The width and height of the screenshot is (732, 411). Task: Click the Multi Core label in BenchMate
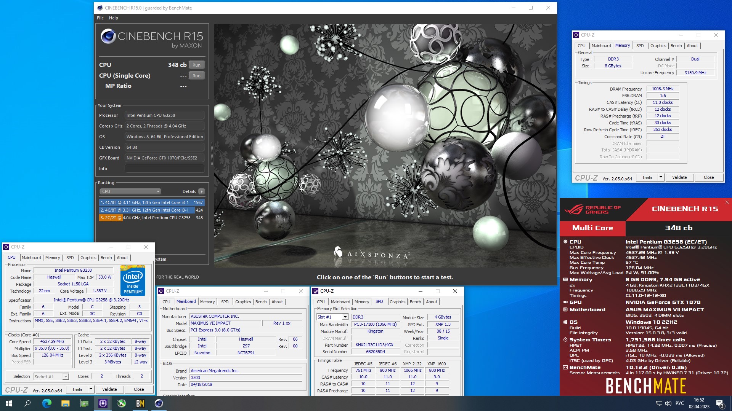click(592, 228)
